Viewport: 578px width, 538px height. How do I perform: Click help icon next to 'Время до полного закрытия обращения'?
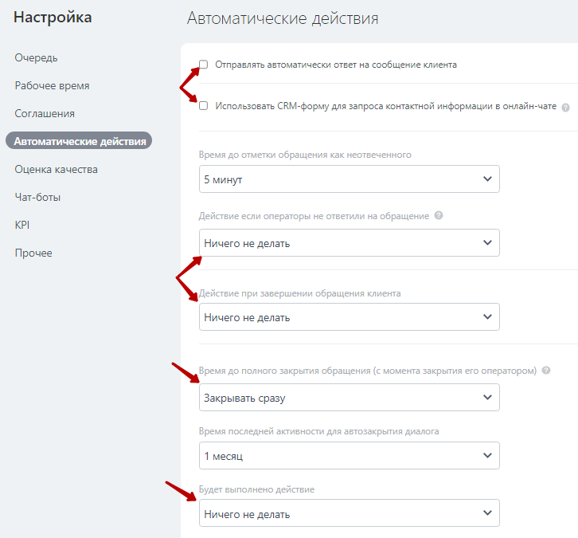pos(546,371)
